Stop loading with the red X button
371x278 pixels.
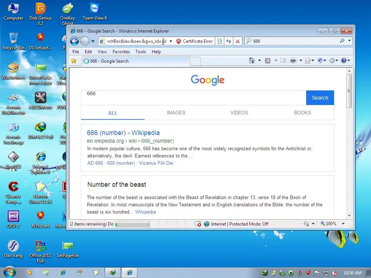pos(238,41)
